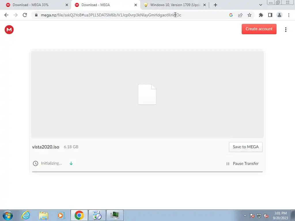Open Chrome extensions puzzle icon
The width and height of the screenshot is (295, 221).
(261, 15)
